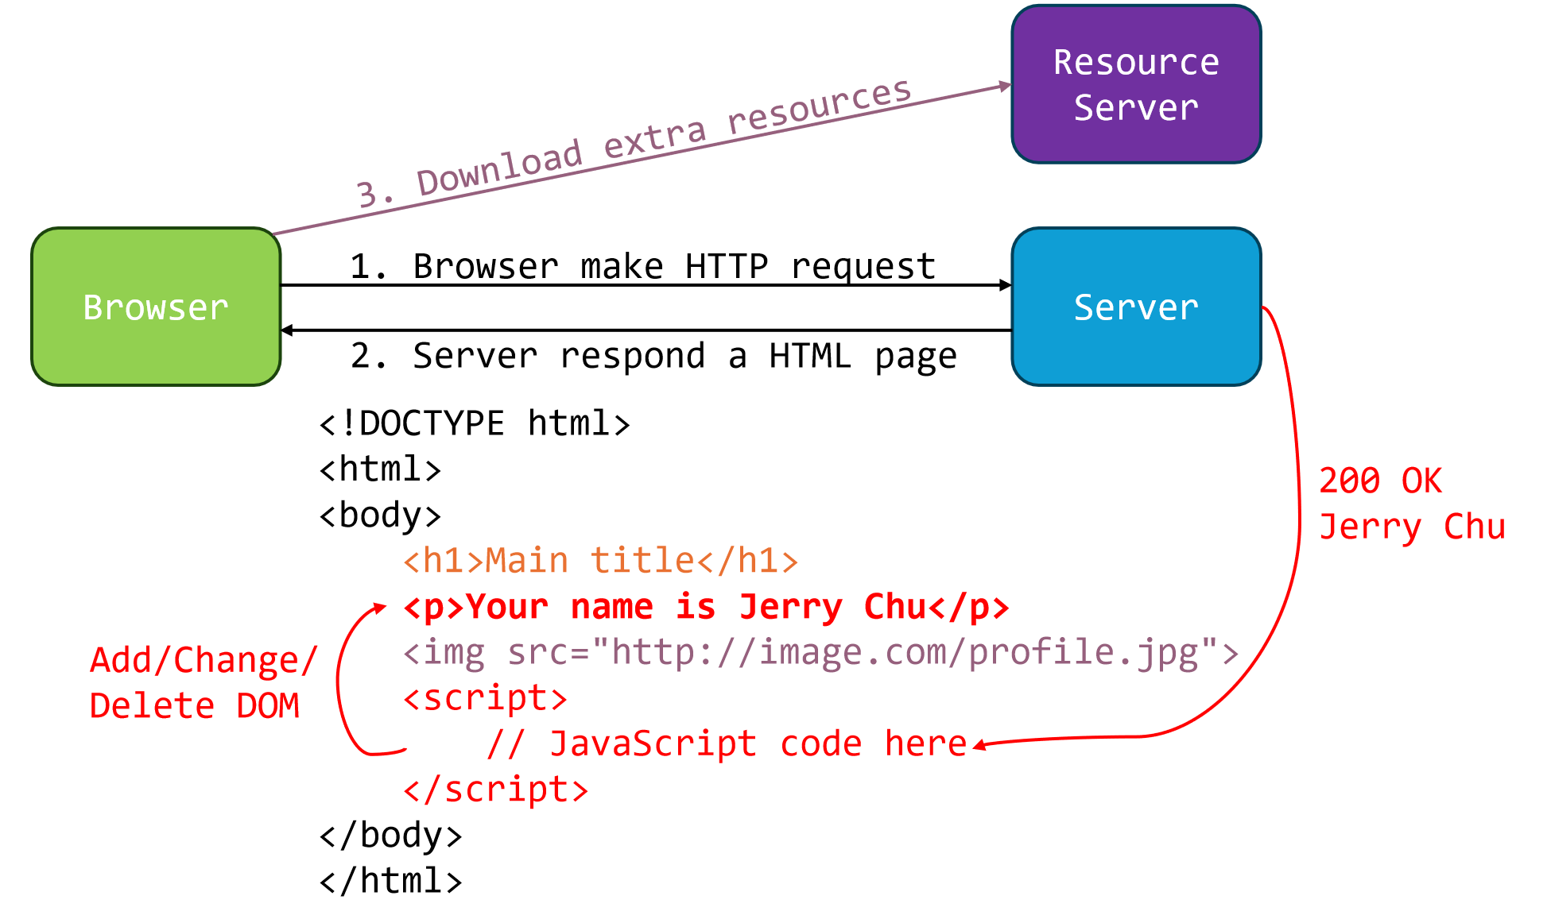Select the 'Browser make HTTP request' label
1551x919 pixels.
642,266
